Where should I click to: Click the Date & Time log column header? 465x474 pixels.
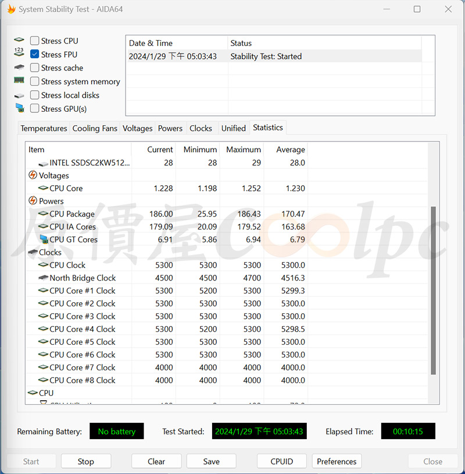177,43
